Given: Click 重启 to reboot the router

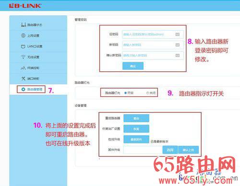Looking at the screenshot, I should [x=136, y=118].
